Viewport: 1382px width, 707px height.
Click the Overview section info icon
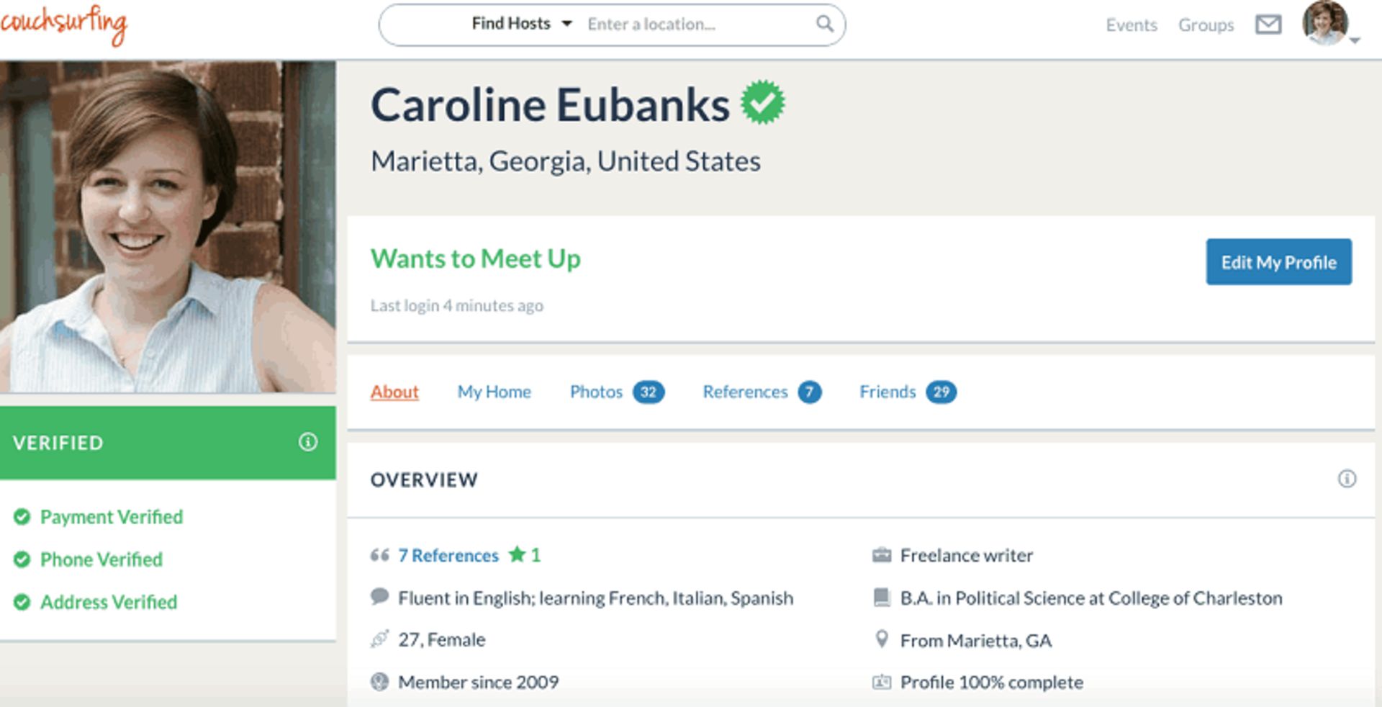coord(1347,479)
